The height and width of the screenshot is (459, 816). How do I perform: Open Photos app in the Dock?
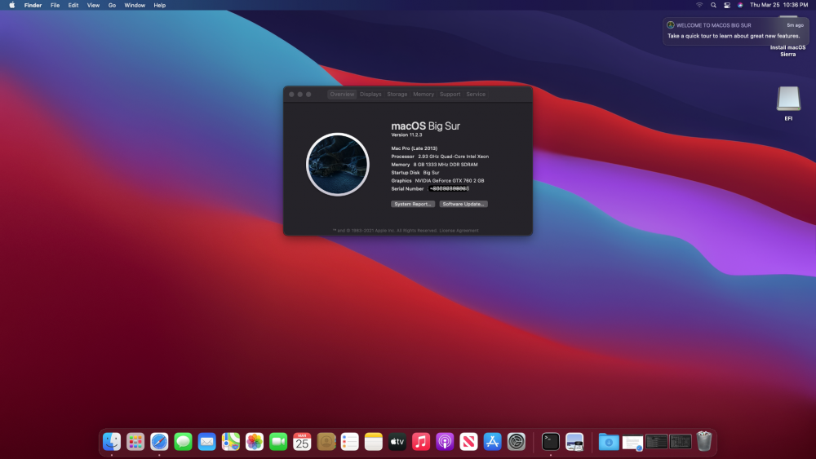[255, 442]
